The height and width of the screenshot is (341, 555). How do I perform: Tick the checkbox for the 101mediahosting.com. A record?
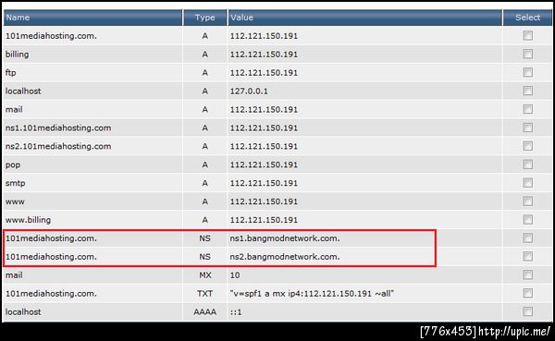tap(528, 35)
